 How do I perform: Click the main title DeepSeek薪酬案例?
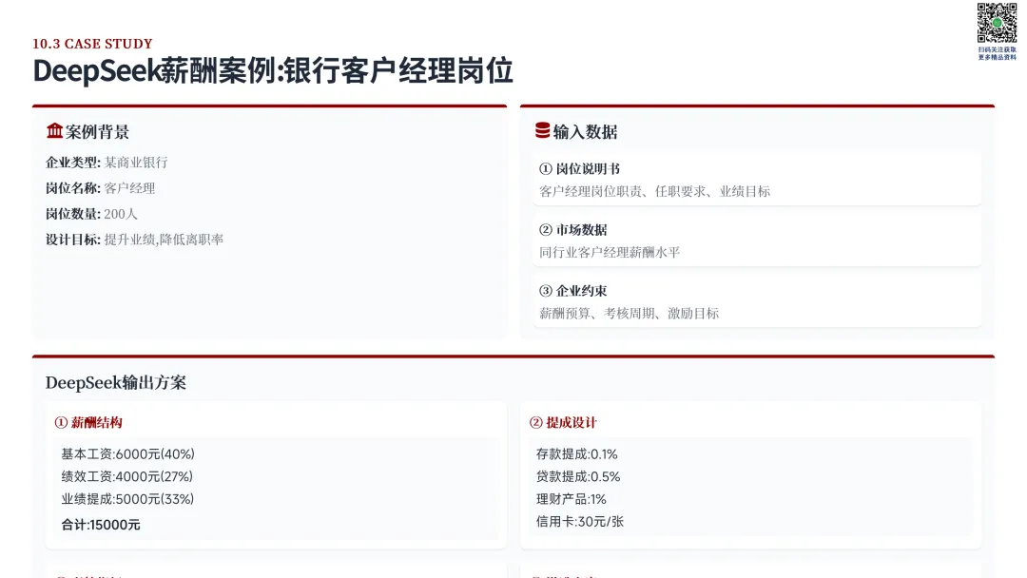click(273, 70)
